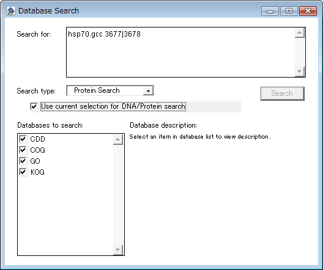
Task: Maximize the Database Search window
Action: 289,11
